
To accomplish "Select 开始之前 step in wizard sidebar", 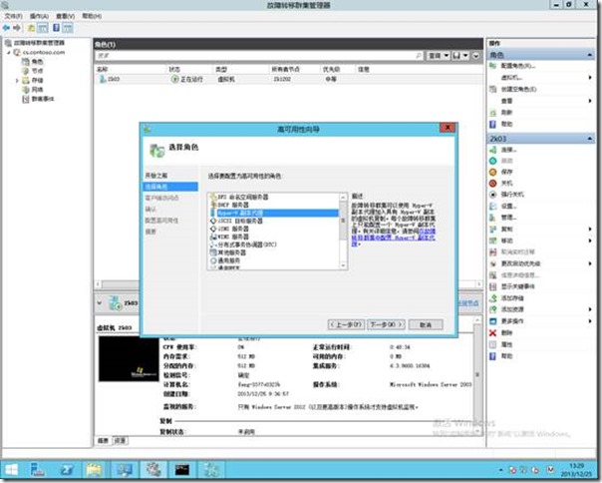I will pos(156,176).
